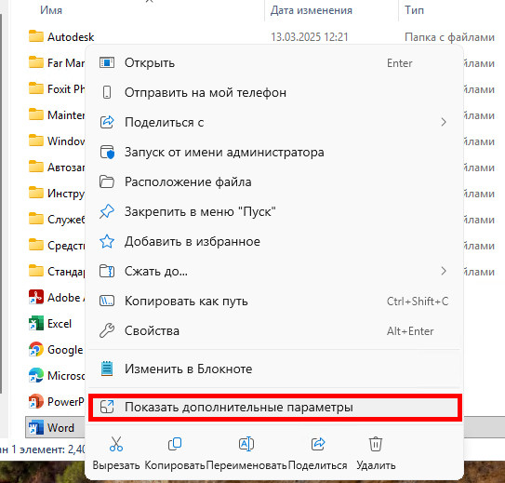505x483 pixels.
Task: Click 'Папка с файлами' type in Autodesk row
Action: [449, 37]
